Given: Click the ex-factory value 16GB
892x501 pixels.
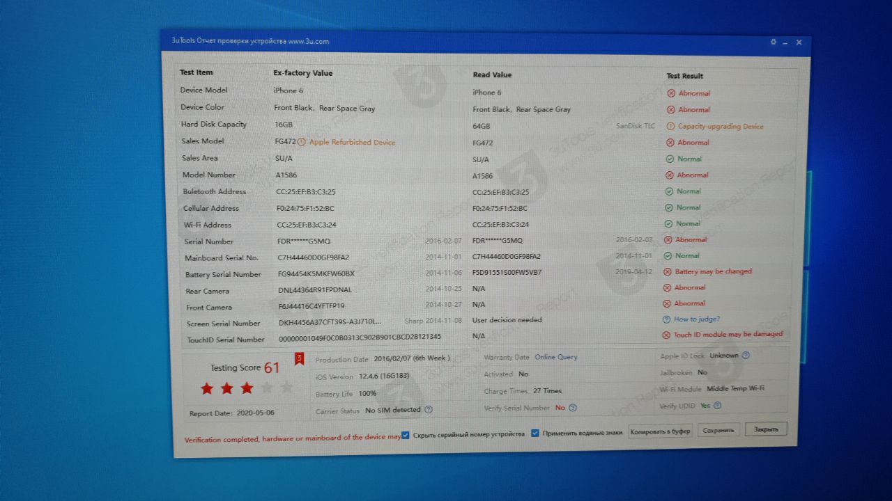Looking at the screenshot, I should point(284,125).
